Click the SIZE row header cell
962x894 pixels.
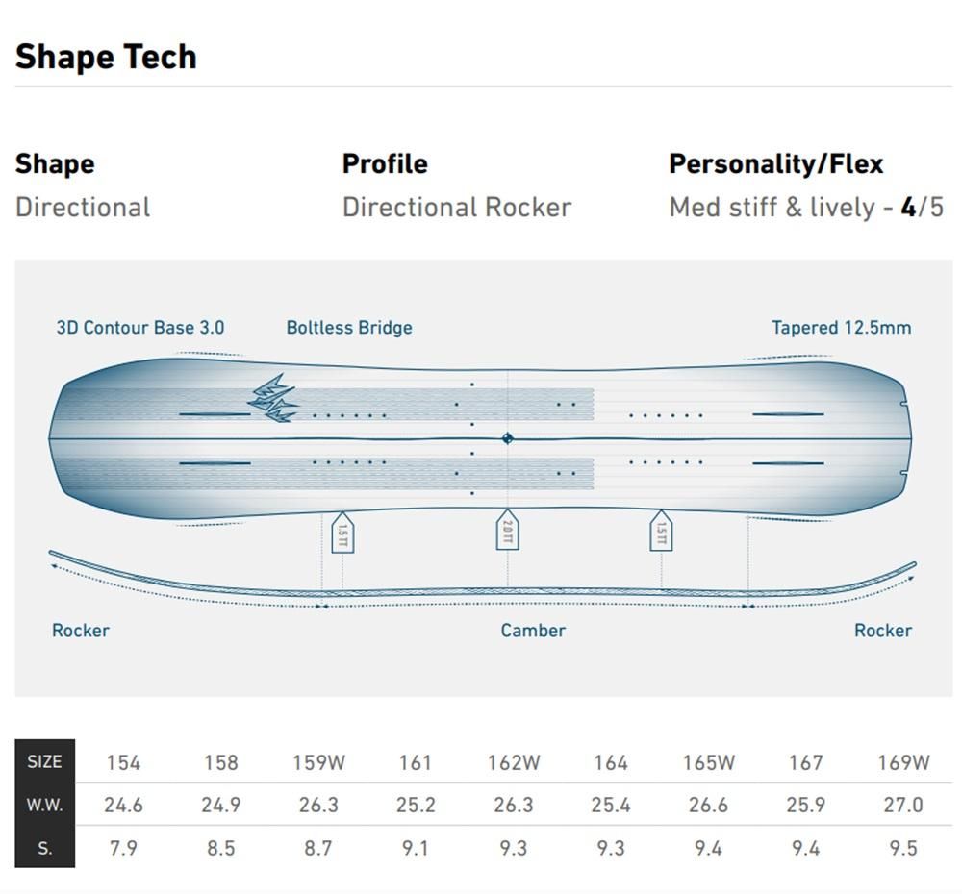tap(45, 761)
